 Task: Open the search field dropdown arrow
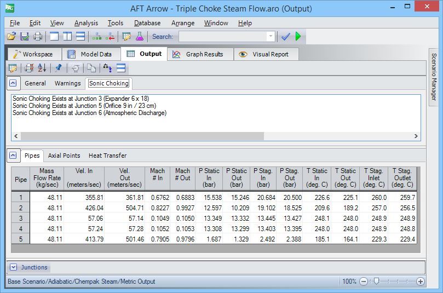(x=271, y=37)
